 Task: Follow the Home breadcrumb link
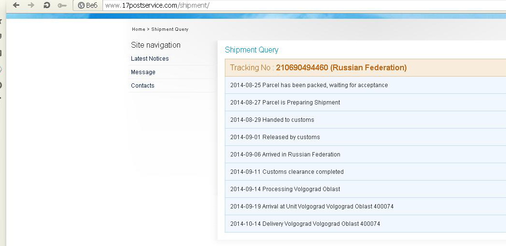[138, 29]
